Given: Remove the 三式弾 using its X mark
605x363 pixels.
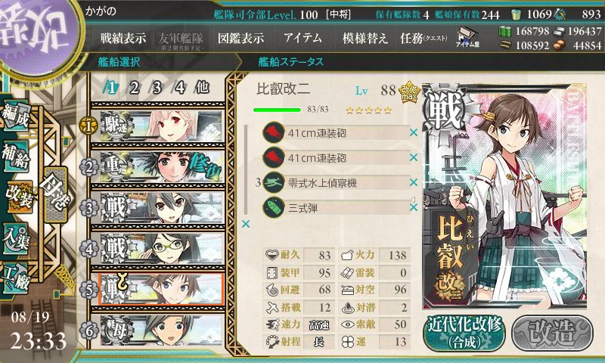Looking at the screenshot, I should pos(414,207).
